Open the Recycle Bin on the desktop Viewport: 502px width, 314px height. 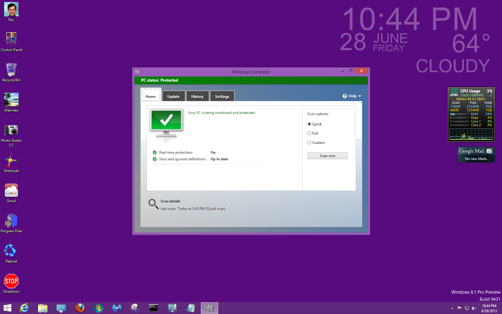(11, 72)
